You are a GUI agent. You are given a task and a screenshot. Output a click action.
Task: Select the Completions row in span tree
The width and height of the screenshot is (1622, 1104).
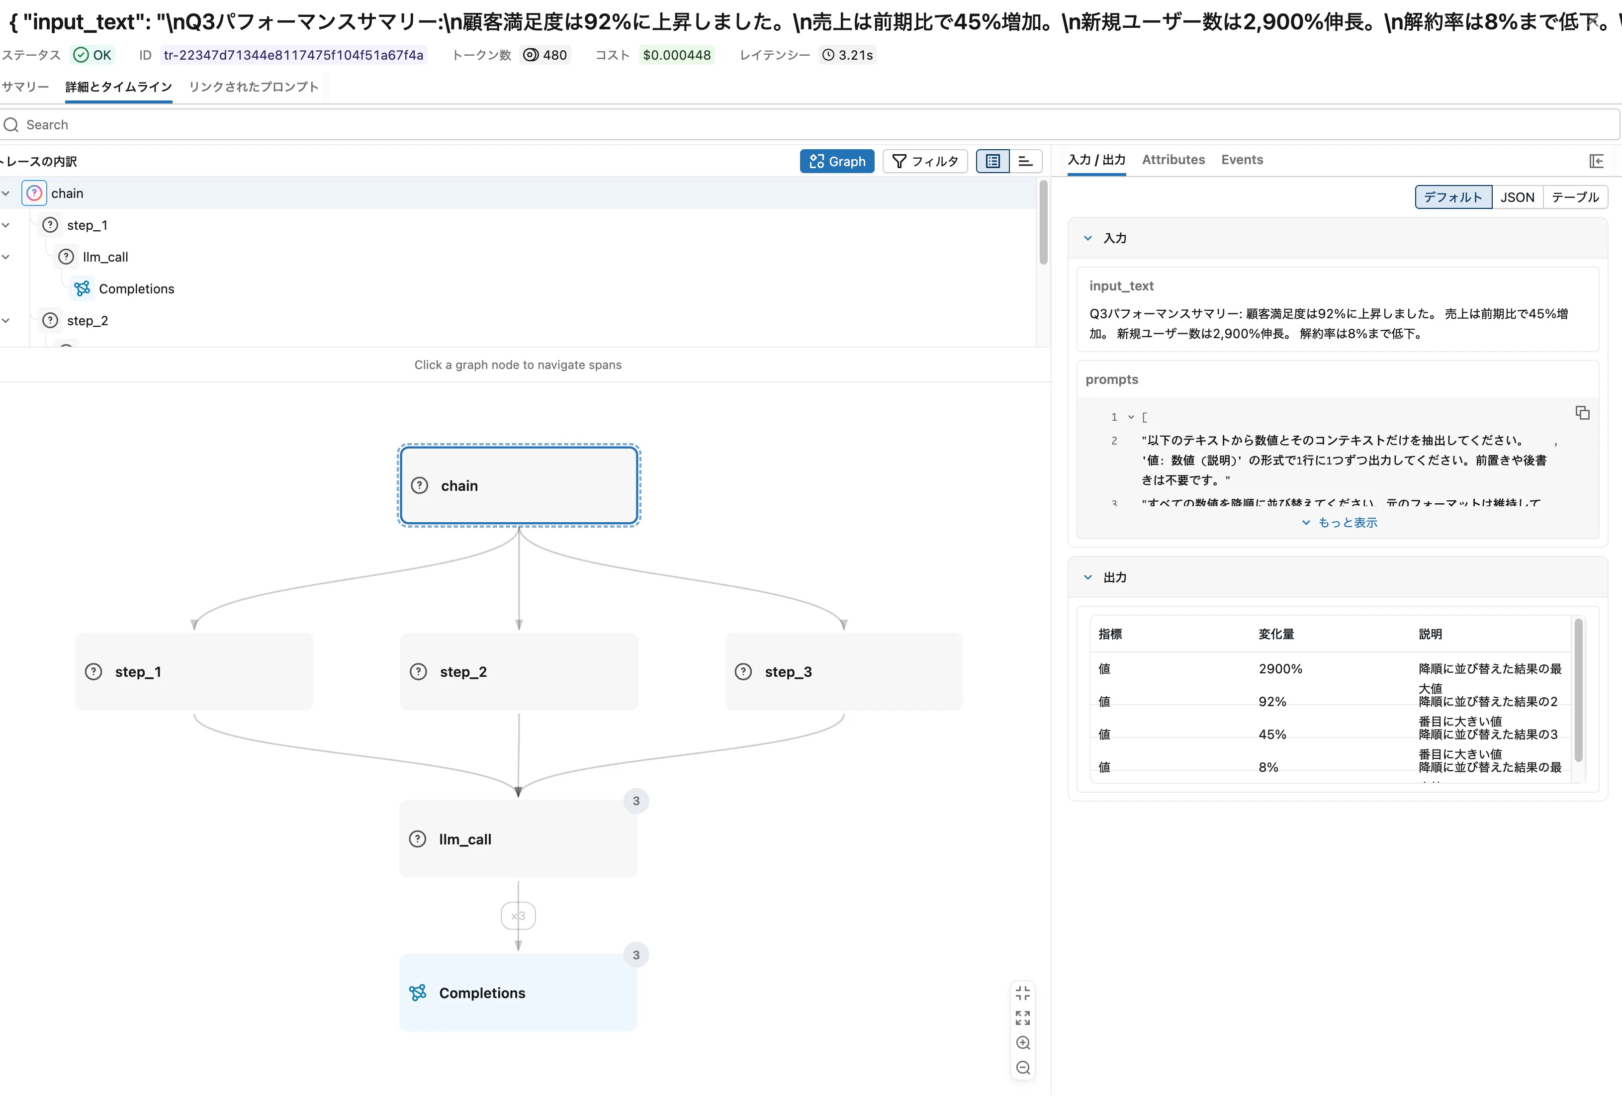[518, 288]
